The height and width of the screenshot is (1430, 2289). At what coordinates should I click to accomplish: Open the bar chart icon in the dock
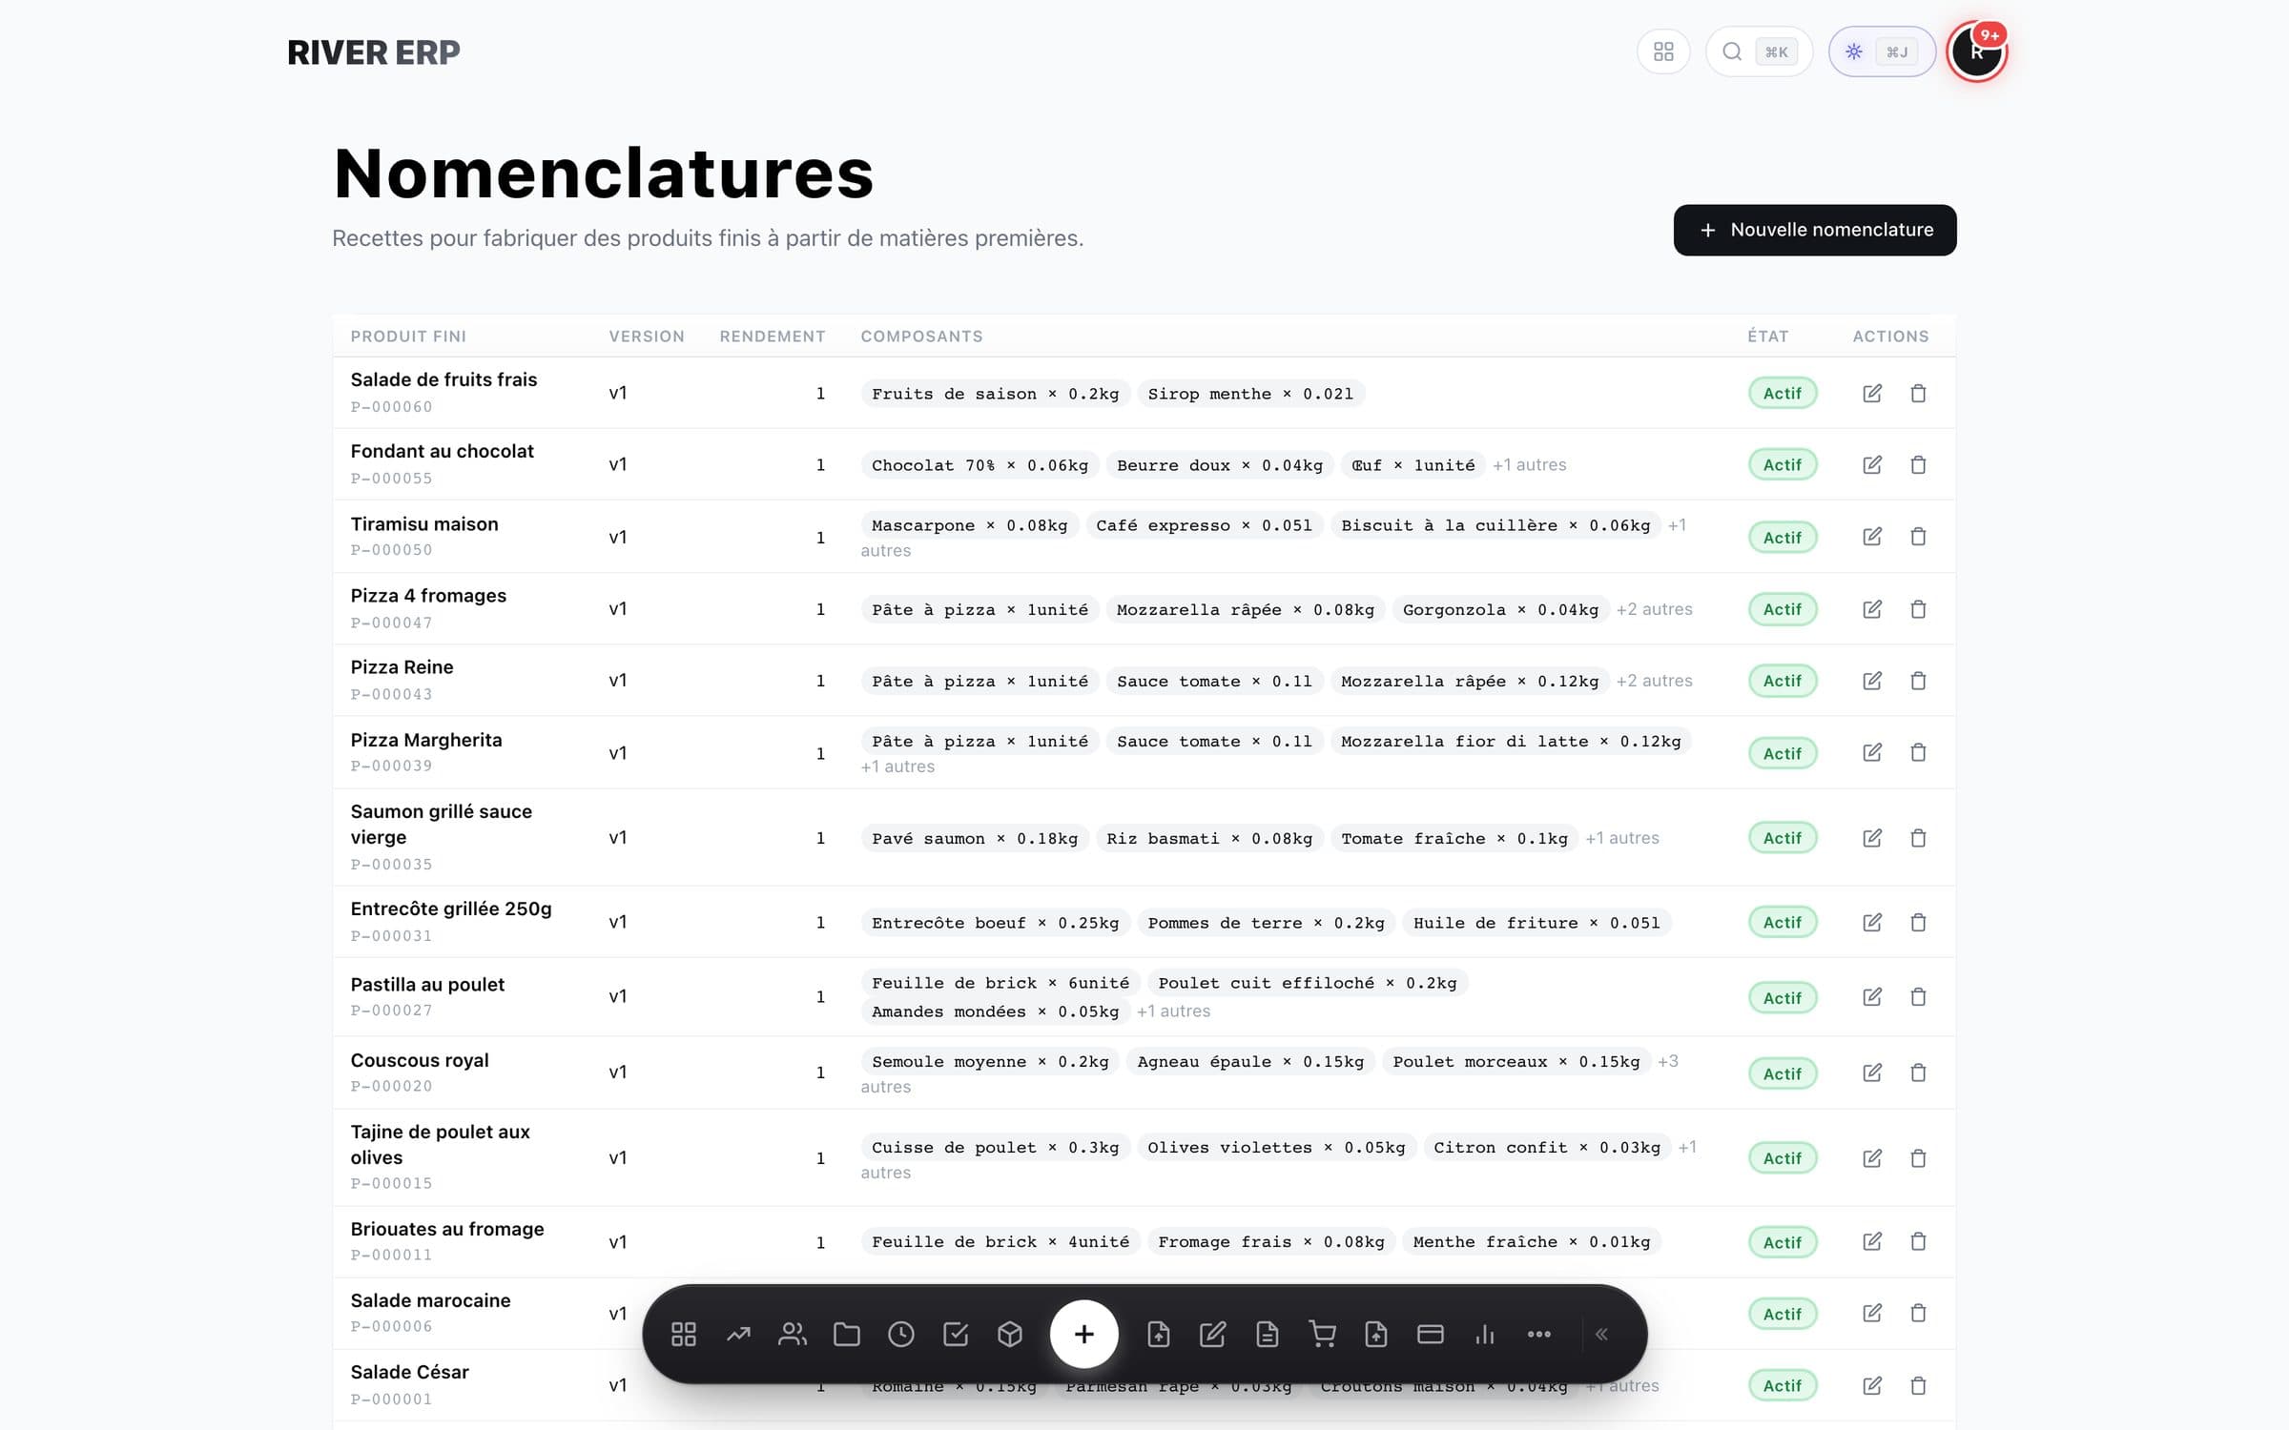pyautogui.click(x=1485, y=1334)
